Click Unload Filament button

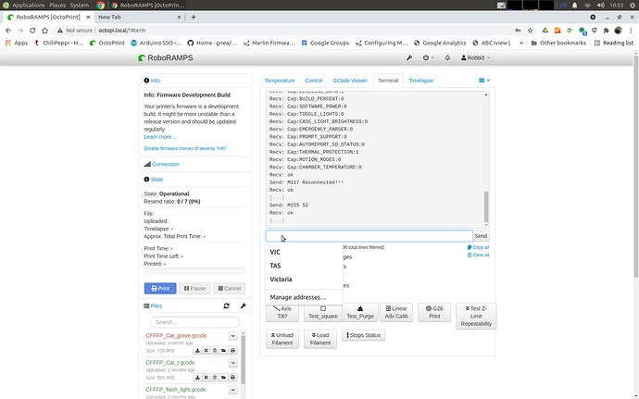tap(282, 339)
